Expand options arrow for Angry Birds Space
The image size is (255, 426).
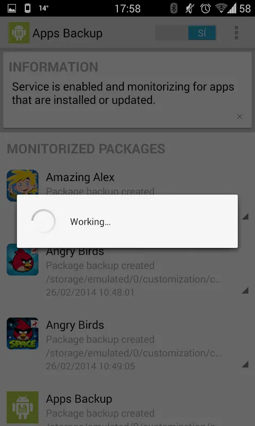click(245, 364)
